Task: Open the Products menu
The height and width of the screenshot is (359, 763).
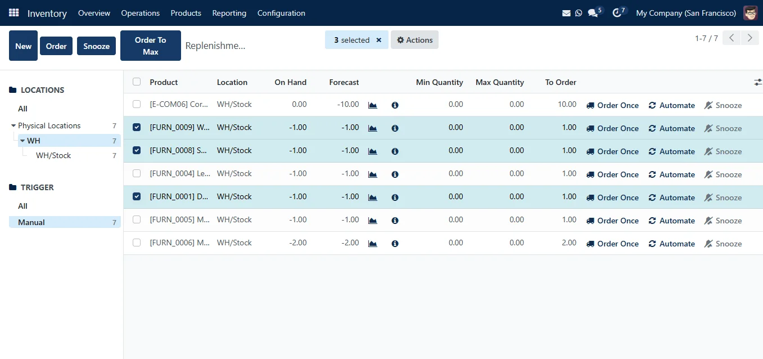Action: click(x=186, y=13)
